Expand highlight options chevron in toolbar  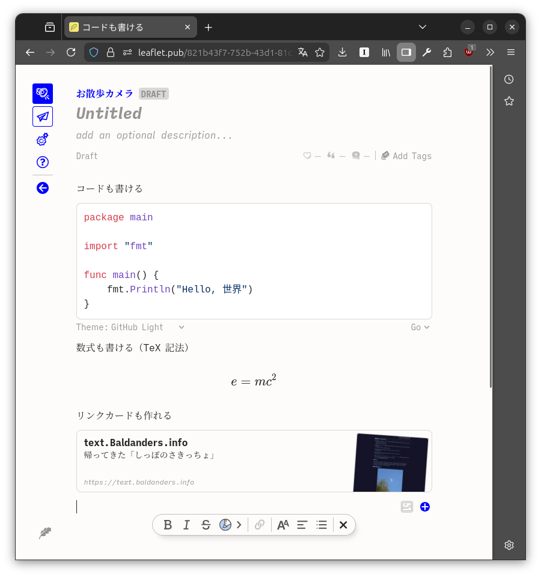tap(239, 525)
